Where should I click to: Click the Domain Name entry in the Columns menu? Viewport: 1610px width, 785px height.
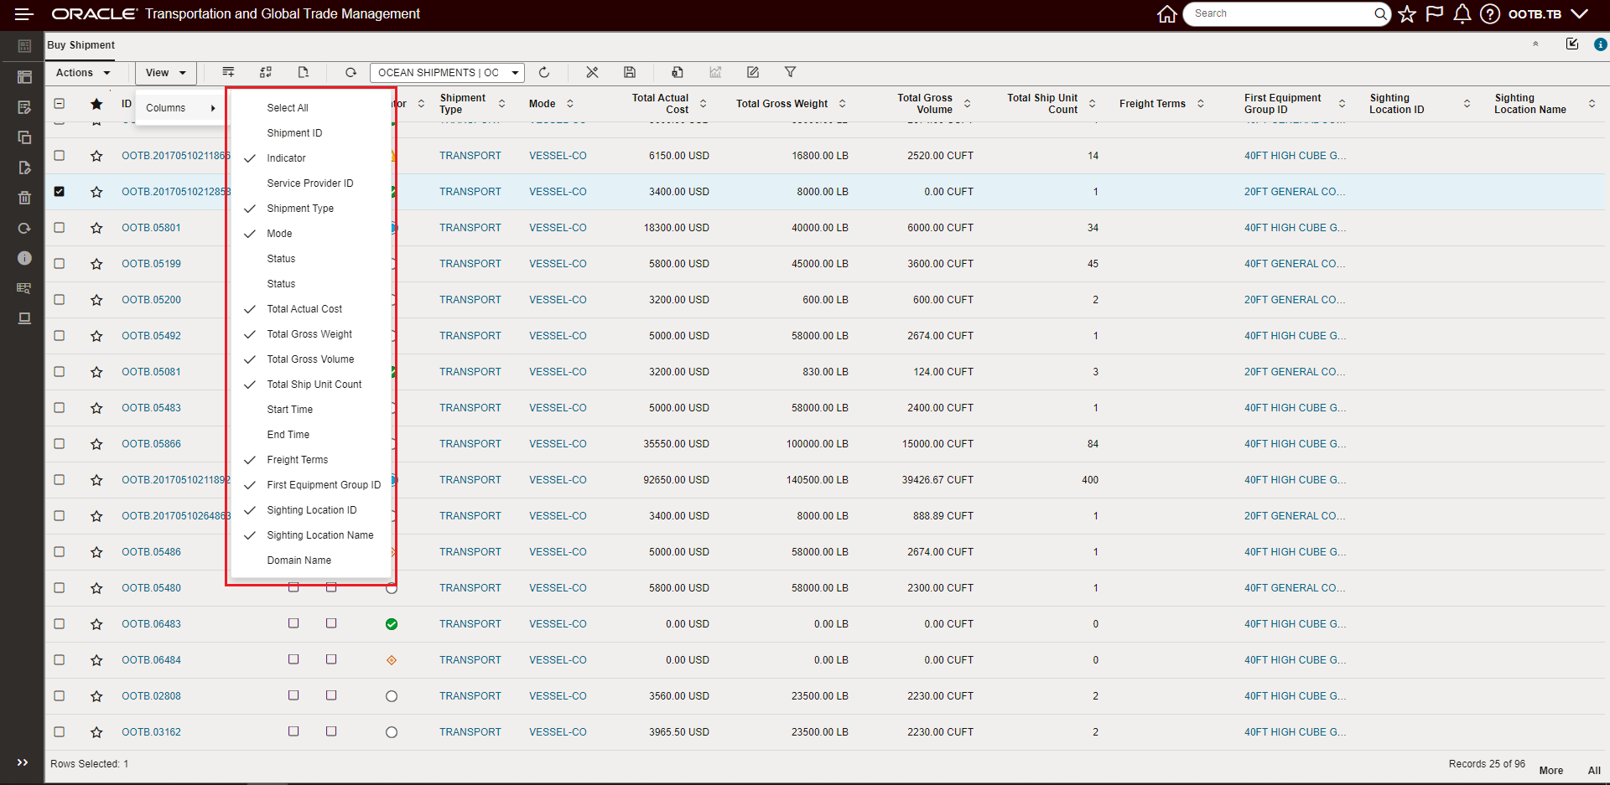pyautogui.click(x=298, y=560)
